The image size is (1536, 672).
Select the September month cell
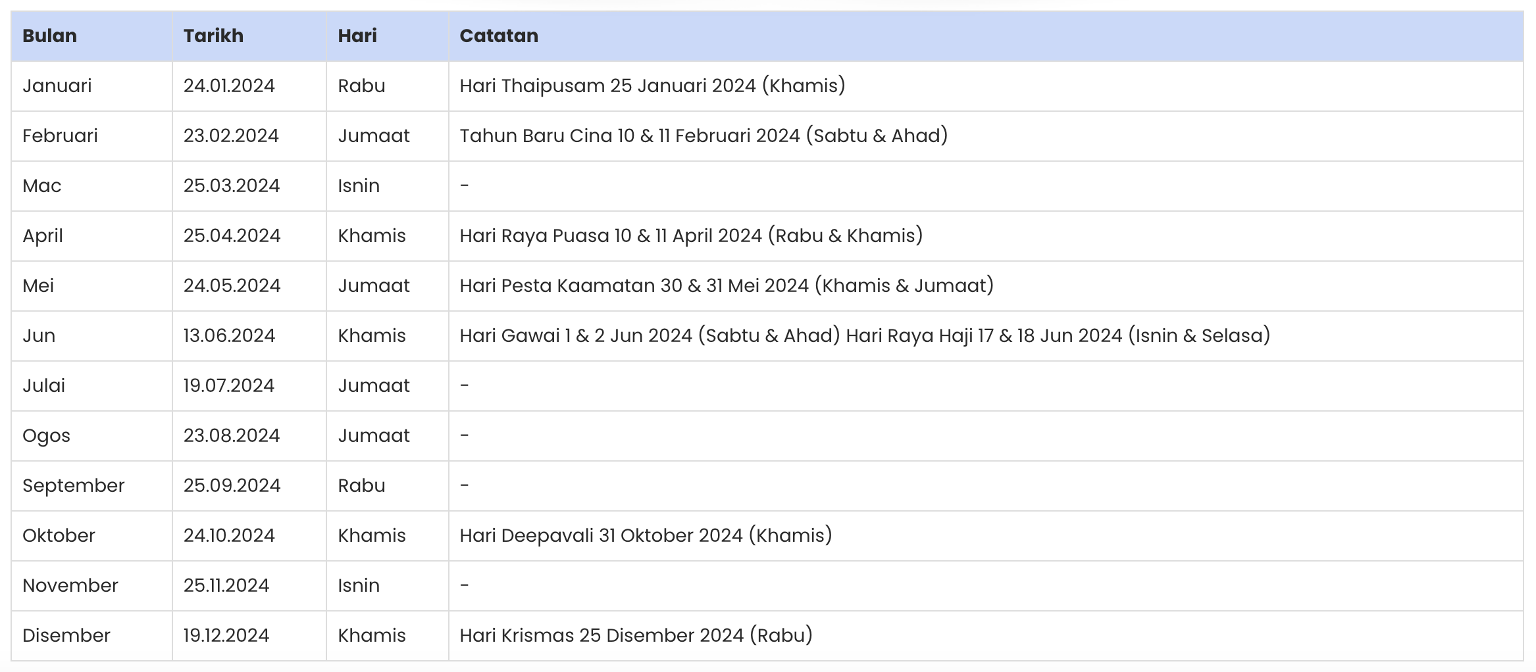[x=74, y=485]
